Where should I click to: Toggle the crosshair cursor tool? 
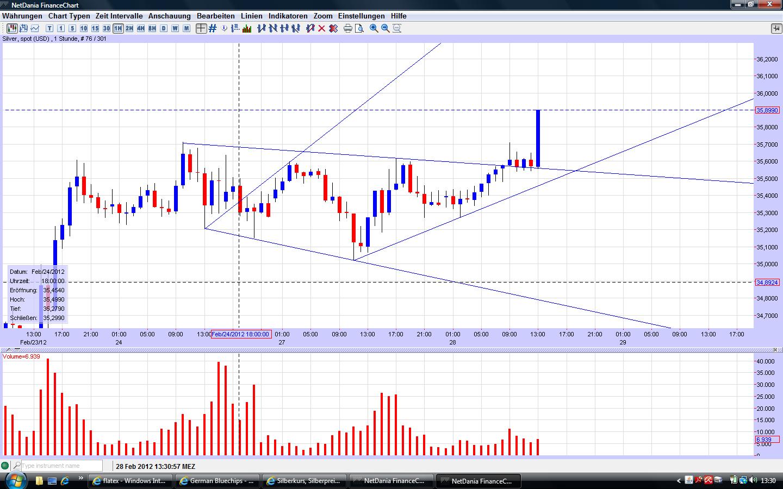(201, 28)
